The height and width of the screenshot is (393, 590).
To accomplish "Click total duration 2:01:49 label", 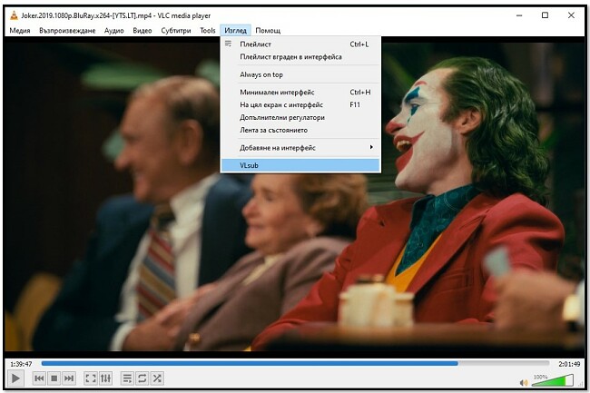I will coord(569,364).
